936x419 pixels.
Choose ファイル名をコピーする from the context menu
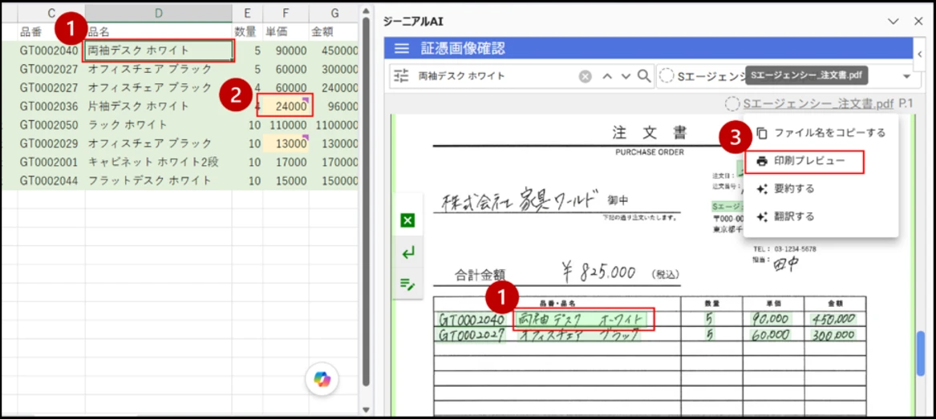pyautogui.click(x=821, y=133)
